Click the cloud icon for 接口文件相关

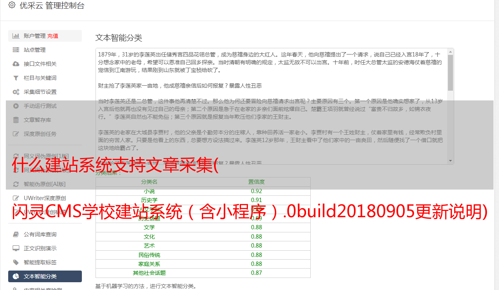coord(16,64)
